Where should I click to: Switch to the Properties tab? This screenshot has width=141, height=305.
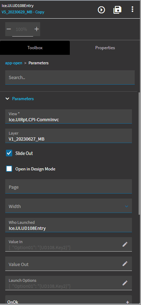105,48
